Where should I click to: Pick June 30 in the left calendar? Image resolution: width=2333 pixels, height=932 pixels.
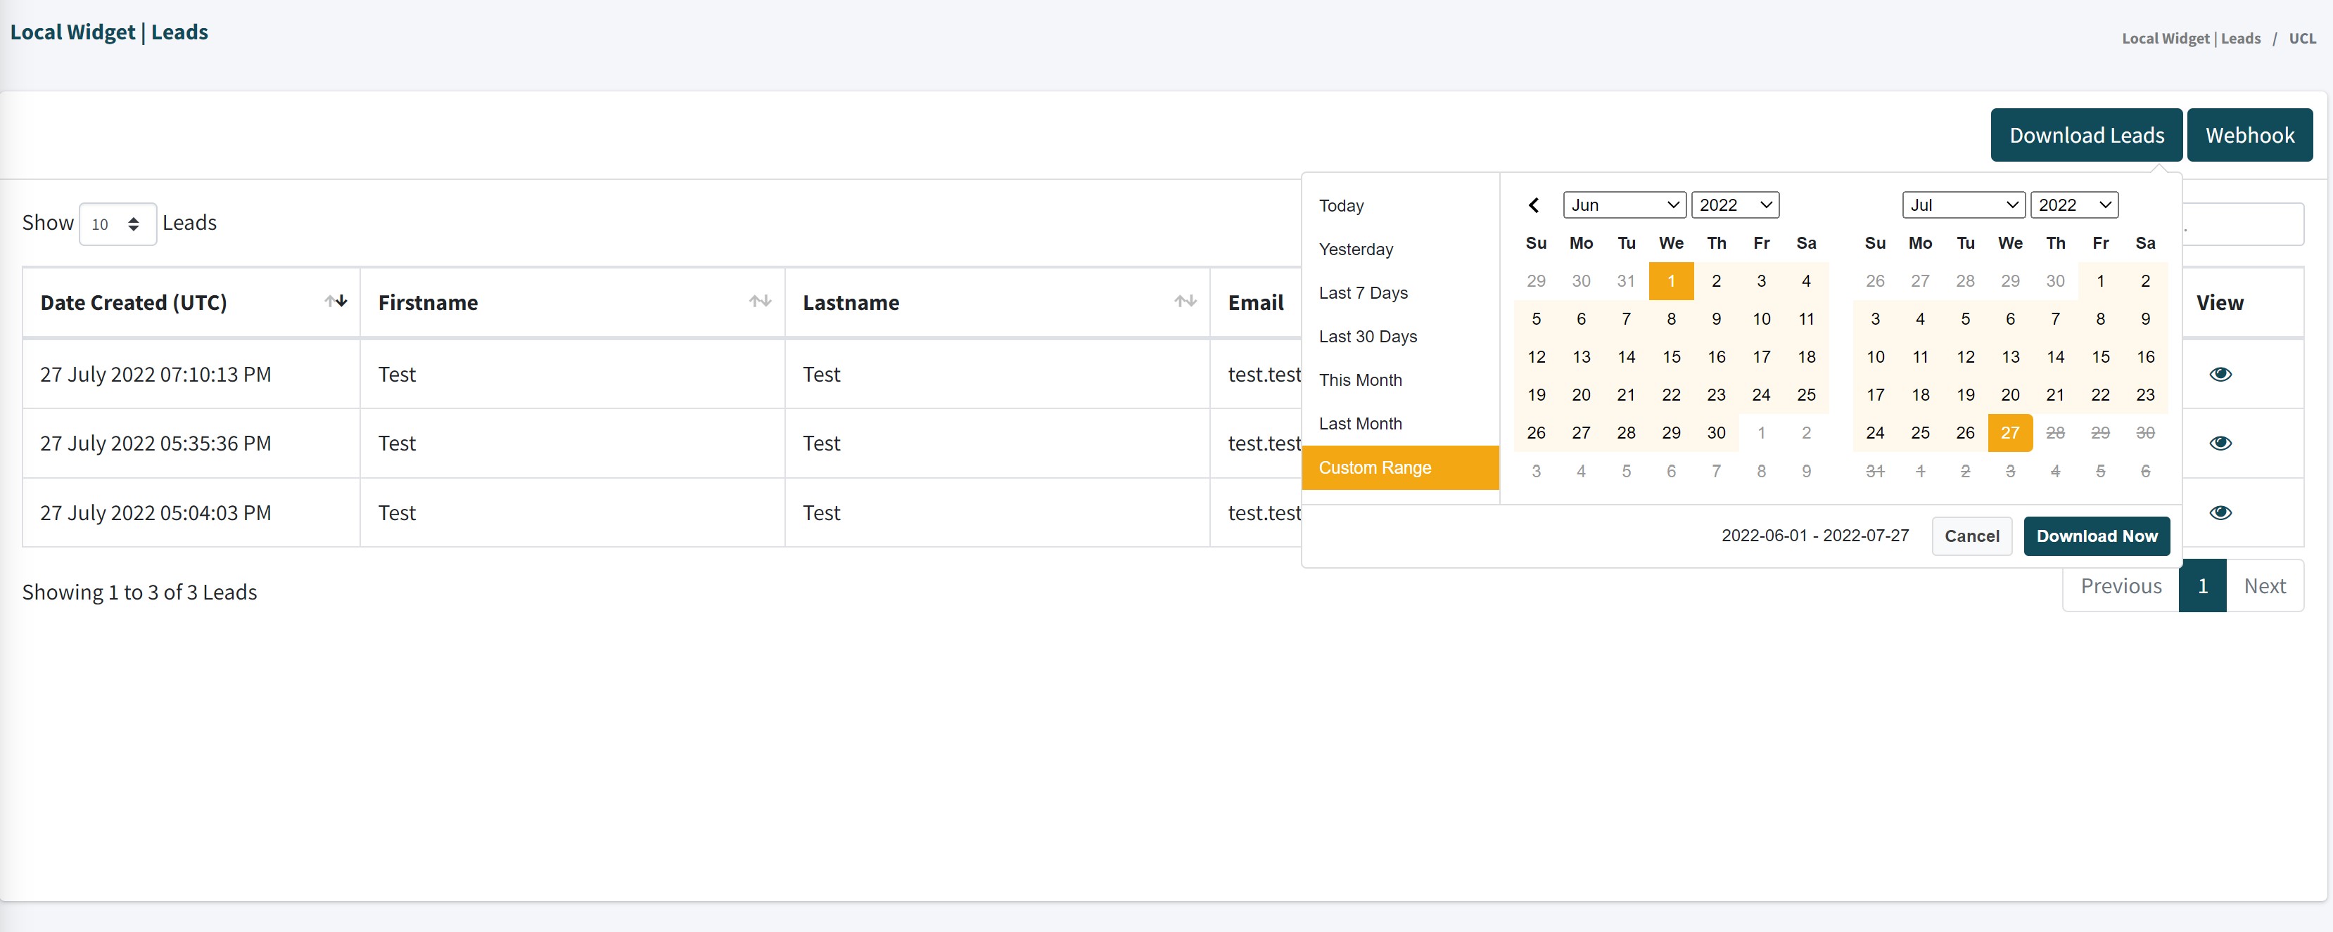coord(1715,432)
